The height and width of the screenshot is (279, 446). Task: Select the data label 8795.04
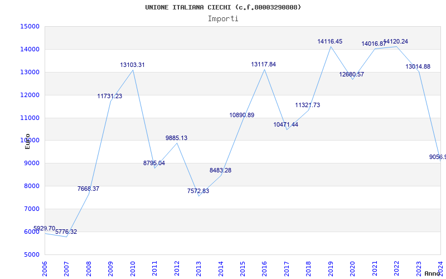(x=154, y=163)
